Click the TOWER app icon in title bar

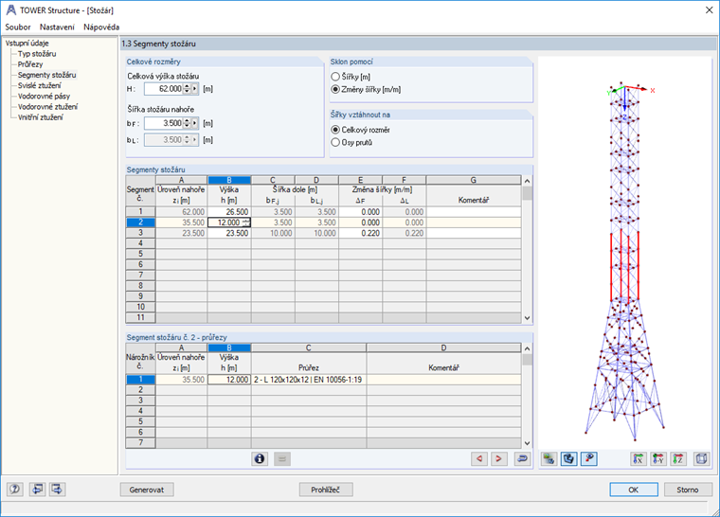click(x=10, y=10)
